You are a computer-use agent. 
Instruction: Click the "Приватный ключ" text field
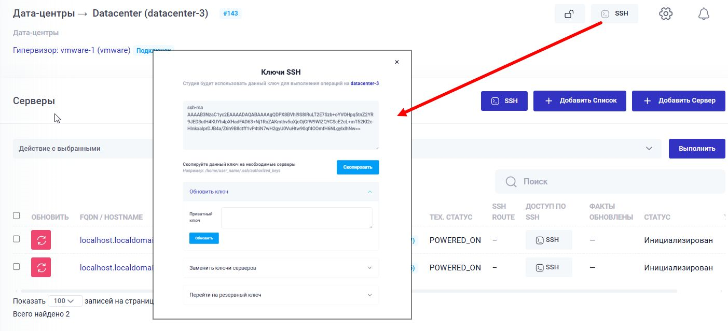point(296,218)
